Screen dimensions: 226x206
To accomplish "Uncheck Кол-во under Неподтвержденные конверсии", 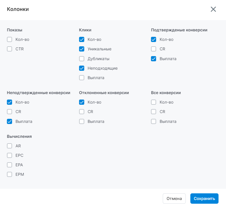I will click(9, 102).
